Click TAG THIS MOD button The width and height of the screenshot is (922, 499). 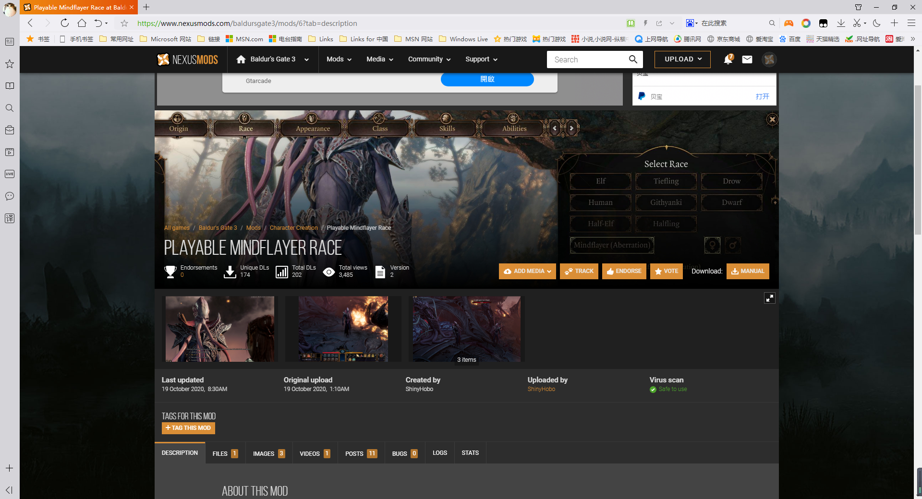click(x=188, y=428)
